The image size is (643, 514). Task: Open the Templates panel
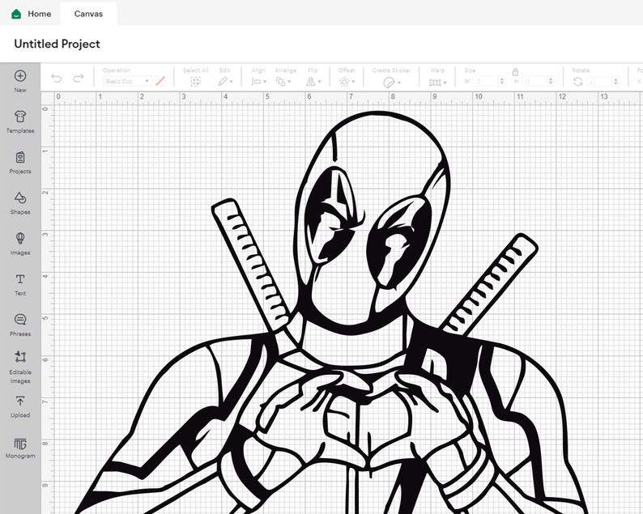click(20, 121)
